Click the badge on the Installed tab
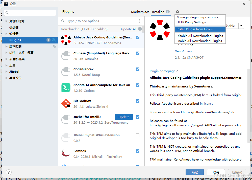Image resolution: width=252 pixels, height=180 pixels. click(x=168, y=12)
